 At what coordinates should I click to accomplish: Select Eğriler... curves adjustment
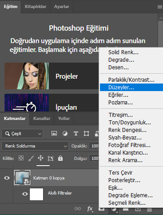tap(131, 95)
